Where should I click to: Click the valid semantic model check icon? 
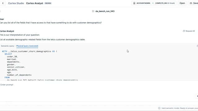click(159, 108)
